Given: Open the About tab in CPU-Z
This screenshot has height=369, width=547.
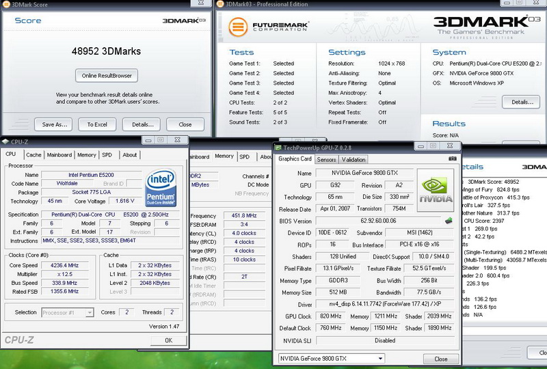Looking at the screenshot, I should 129,155.
